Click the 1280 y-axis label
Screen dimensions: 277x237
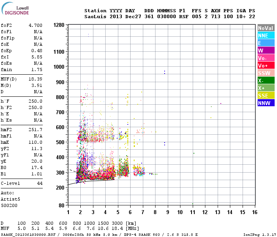[59, 25]
